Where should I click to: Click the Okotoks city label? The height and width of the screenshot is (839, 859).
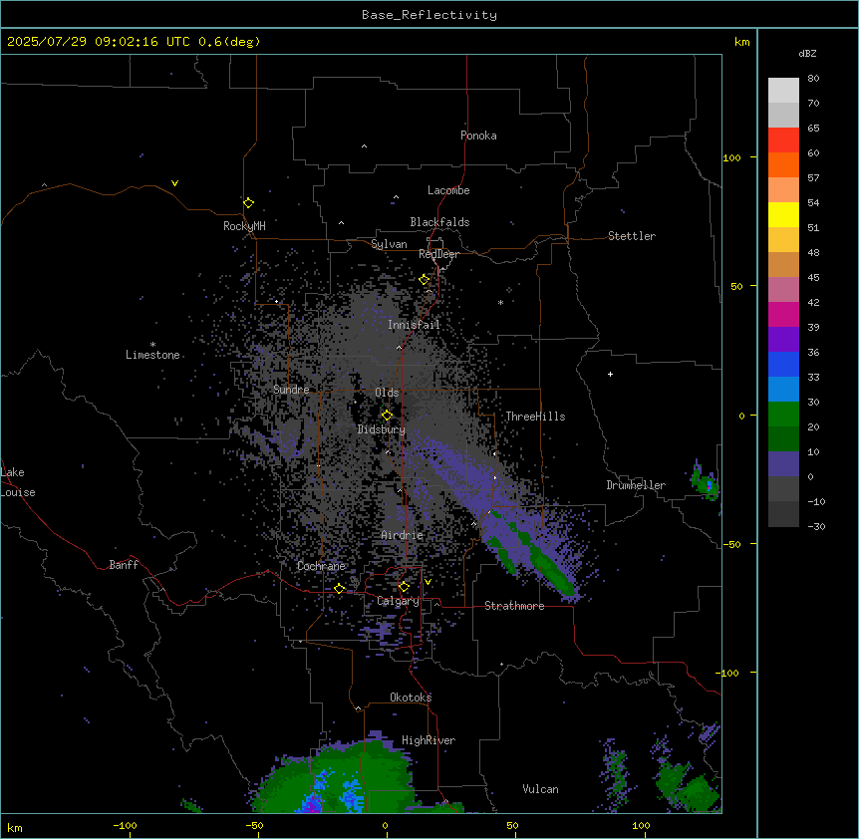[x=411, y=698]
